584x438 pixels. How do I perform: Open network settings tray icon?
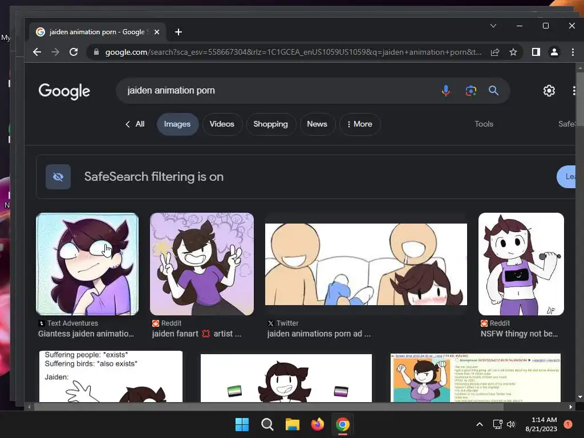[497, 424]
